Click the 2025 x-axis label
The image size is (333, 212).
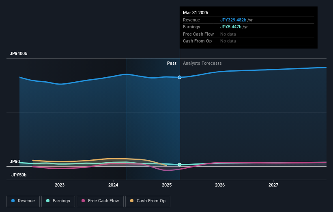pos(167,185)
